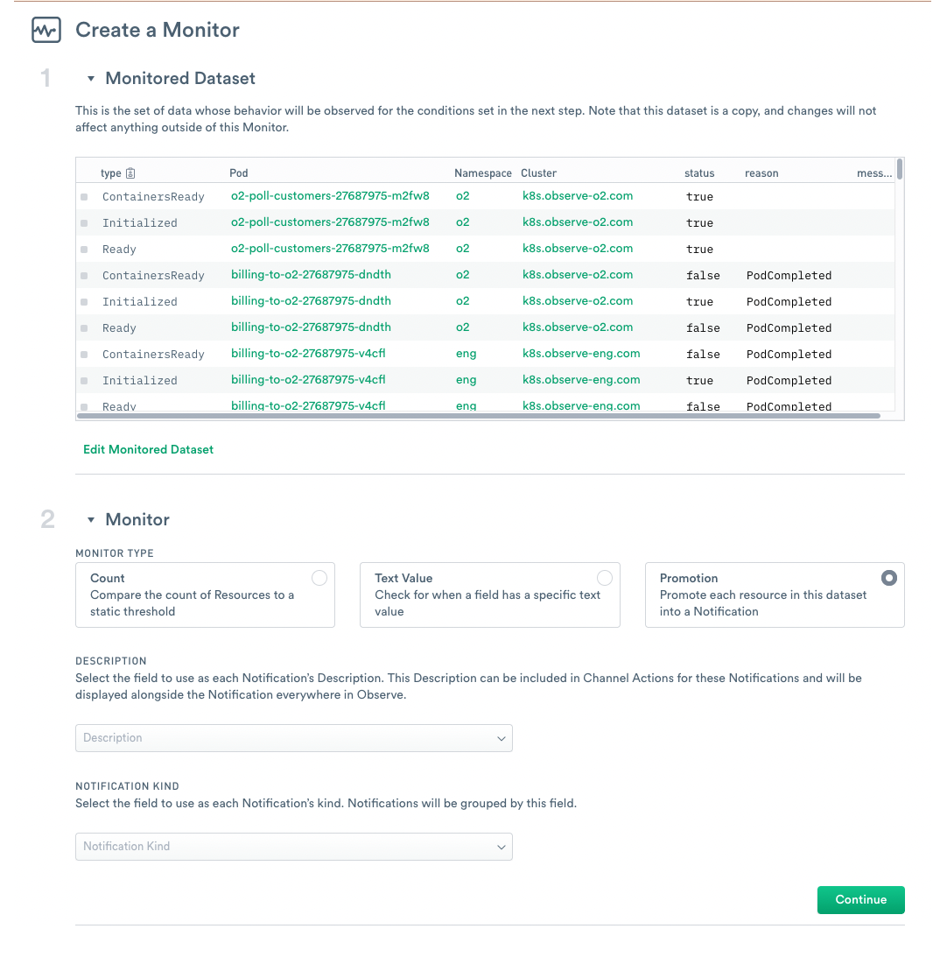Open eng namespace in billing v4cfl Initialized row
This screenshot has width=947, height=957.
pyautogui.click(x=466, y=380)
